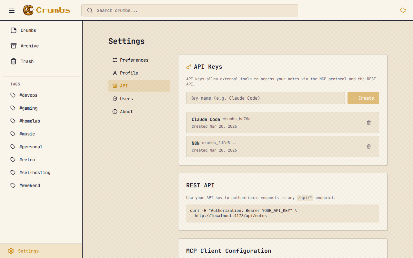Open the #music tag
Viewport: 413px width, 258px height.
point(41,134)
